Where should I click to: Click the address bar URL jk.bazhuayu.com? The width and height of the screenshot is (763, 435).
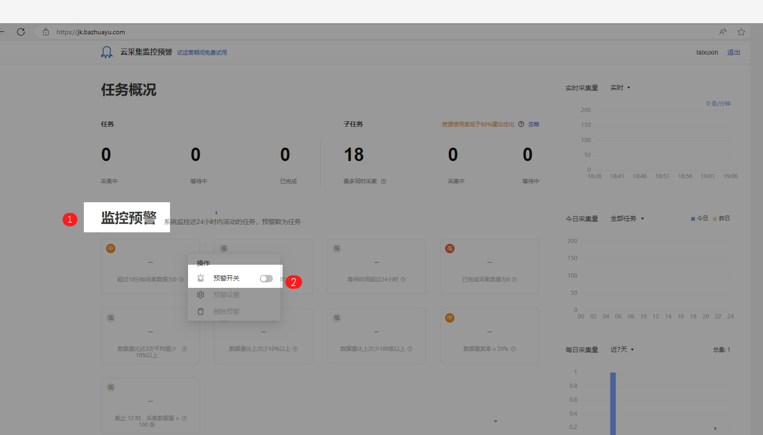coord(91,32)
